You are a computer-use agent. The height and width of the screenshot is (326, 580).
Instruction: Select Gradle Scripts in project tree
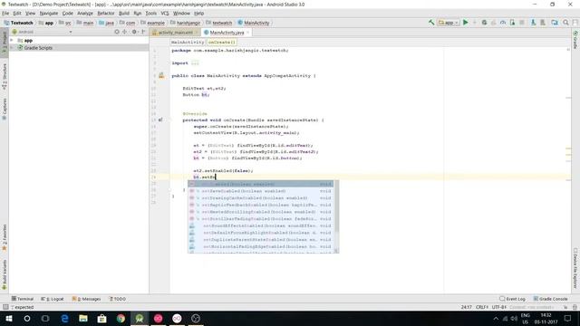pyautogui.click(x=38, y=48)
